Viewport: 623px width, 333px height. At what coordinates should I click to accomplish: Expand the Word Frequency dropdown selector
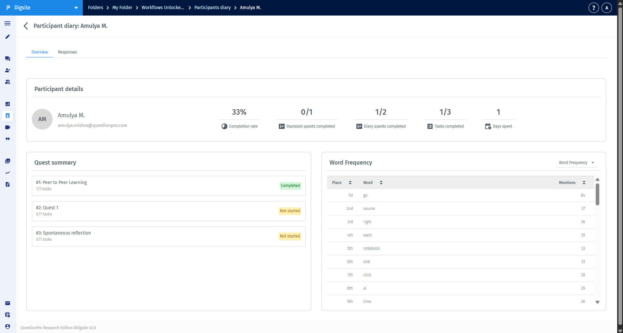[576, 163]
